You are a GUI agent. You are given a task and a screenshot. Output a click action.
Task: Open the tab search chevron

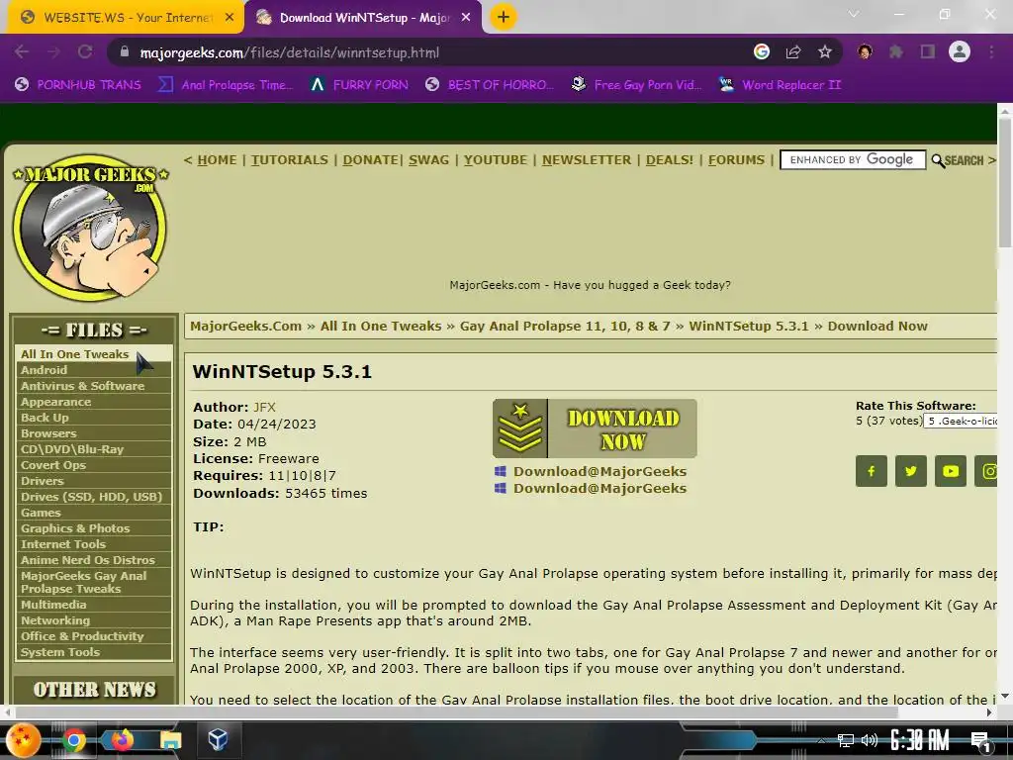(854, 14)
